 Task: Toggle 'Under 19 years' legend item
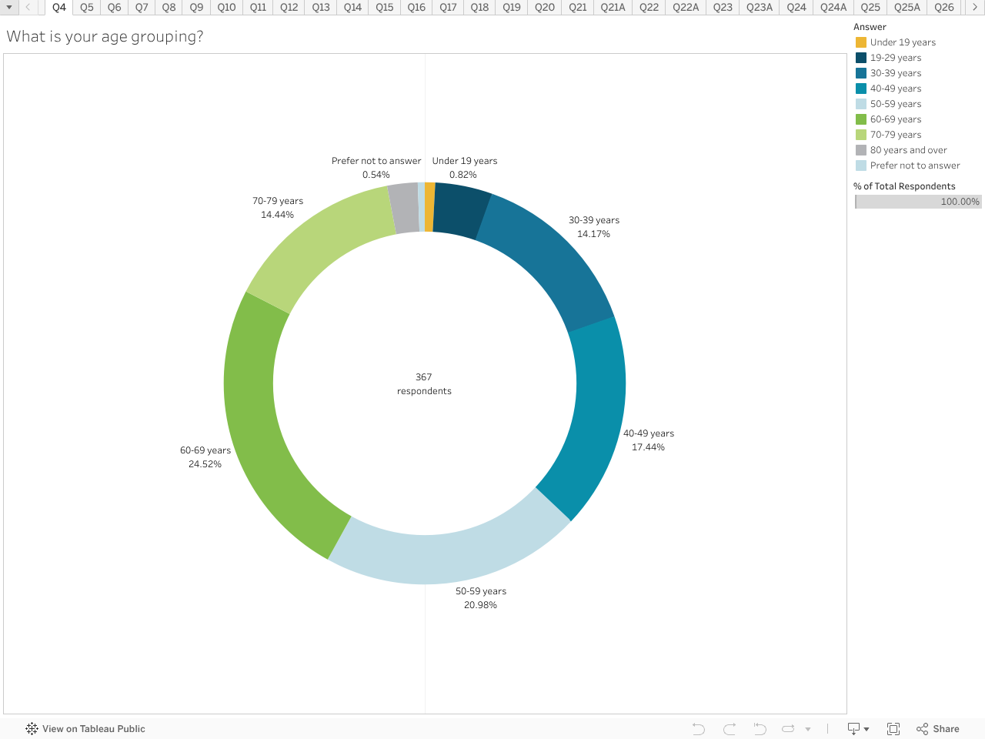pyautogui.click(x=903, y=42)
